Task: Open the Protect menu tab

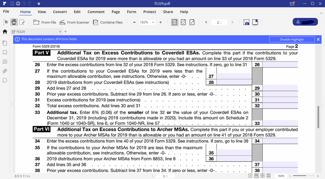Action: (x=149, y=12)
